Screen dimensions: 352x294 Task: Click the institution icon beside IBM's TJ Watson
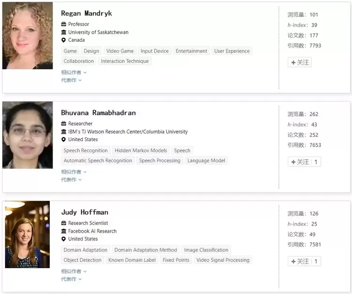coord(64,132)
